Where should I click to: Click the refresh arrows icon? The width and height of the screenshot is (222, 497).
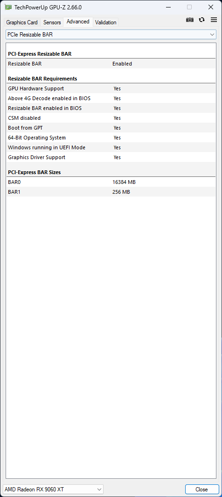click(201, 20)
